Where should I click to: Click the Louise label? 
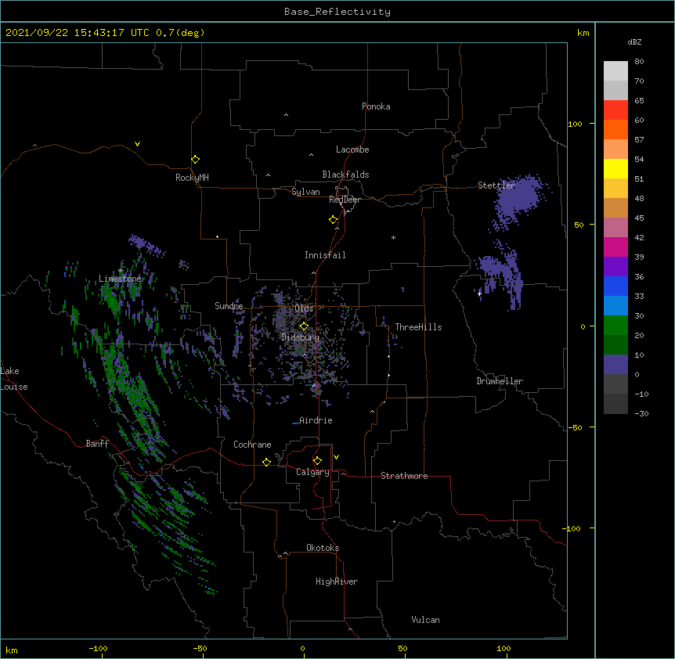pos(14,387)
